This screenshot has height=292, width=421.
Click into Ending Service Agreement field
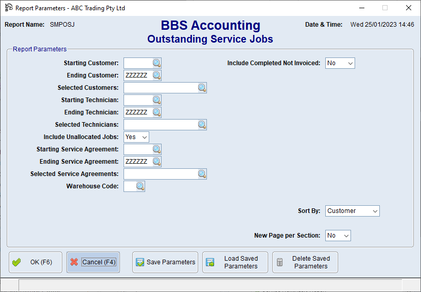click(138, 162)
